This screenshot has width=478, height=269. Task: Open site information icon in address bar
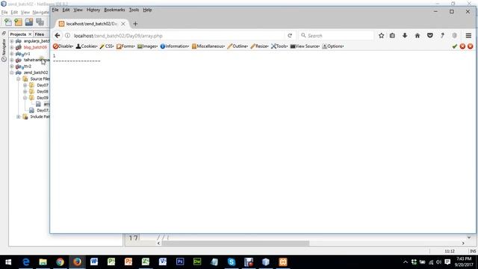(x=67, y=36)
